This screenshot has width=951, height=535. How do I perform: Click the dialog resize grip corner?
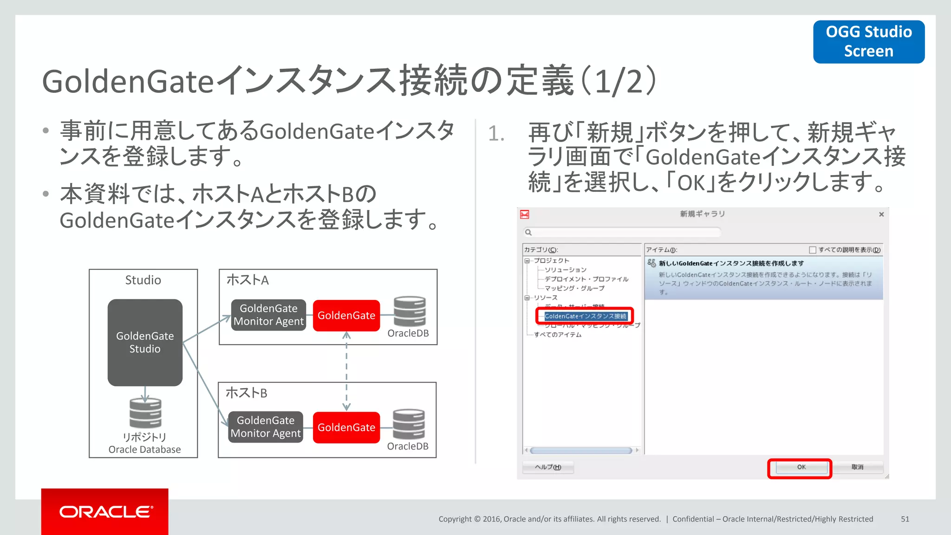(886, 476)
